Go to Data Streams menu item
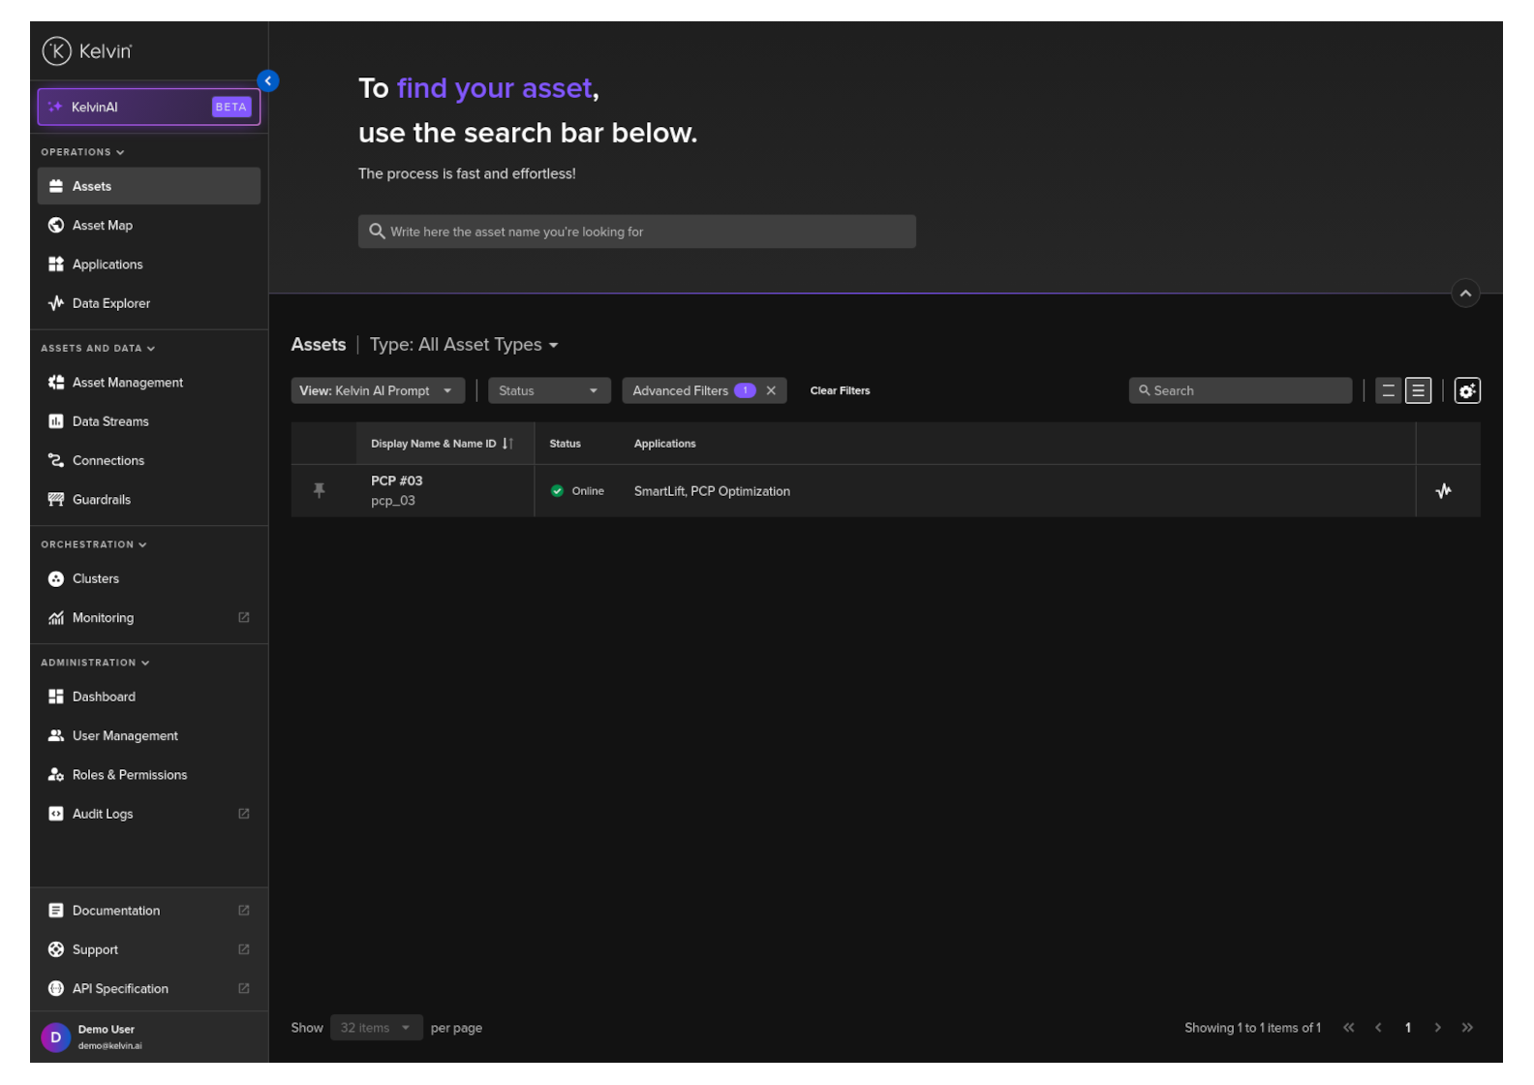The width and height of the screenshot is (1534, 1085). [110, 421]
